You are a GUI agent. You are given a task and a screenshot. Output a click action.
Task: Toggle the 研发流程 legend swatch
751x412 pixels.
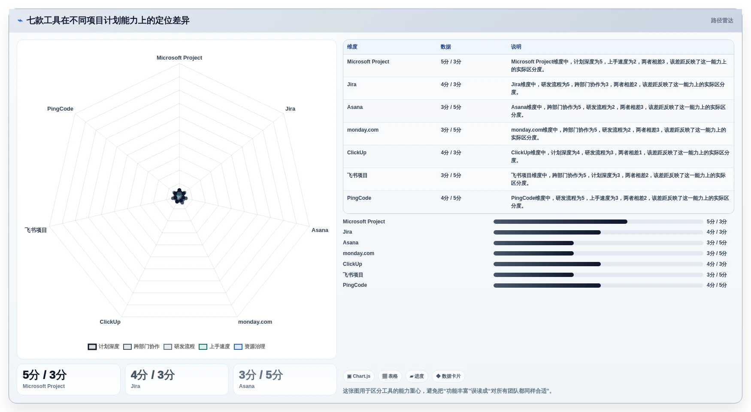pyautogui.click(x=168, y=347)
